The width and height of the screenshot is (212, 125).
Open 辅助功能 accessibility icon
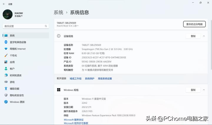coord(6,88)
